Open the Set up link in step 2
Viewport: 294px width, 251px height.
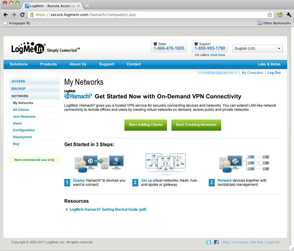point(147,180)
